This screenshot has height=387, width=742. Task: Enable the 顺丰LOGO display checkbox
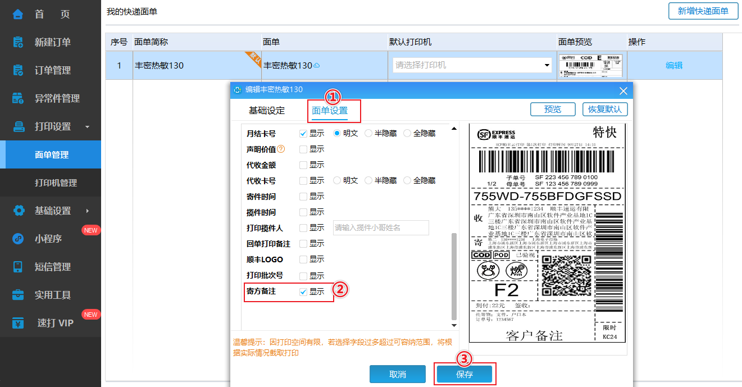(x=303, y=259)
